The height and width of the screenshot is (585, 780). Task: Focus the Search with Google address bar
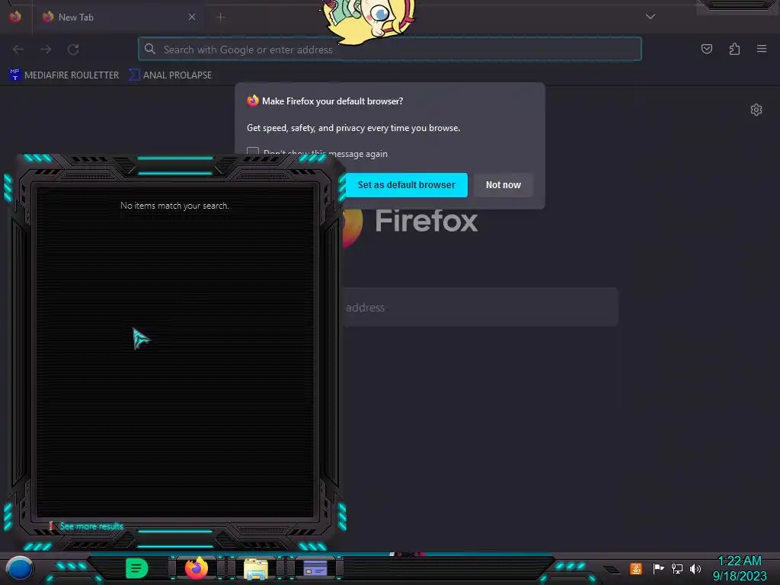(390, 50)
